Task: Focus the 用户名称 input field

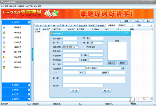Action: coord(70,38)
